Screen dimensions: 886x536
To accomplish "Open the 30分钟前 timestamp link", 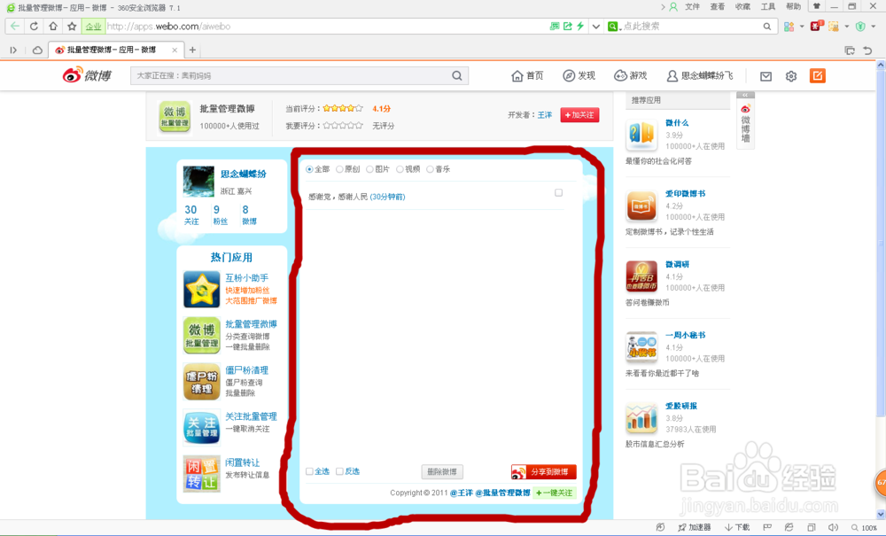I will coord(388,197).
